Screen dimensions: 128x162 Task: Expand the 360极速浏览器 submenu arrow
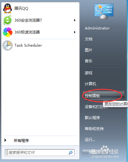click(74, 32)
